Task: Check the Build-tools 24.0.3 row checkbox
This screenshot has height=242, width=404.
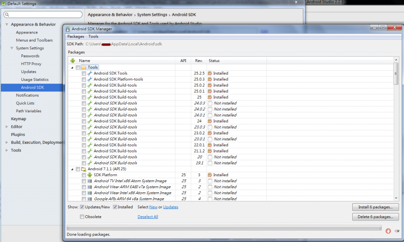Action: click(84, 103)
